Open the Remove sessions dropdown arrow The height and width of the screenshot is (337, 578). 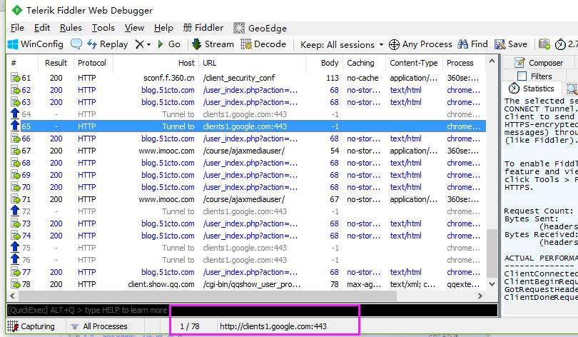[148, 44]
